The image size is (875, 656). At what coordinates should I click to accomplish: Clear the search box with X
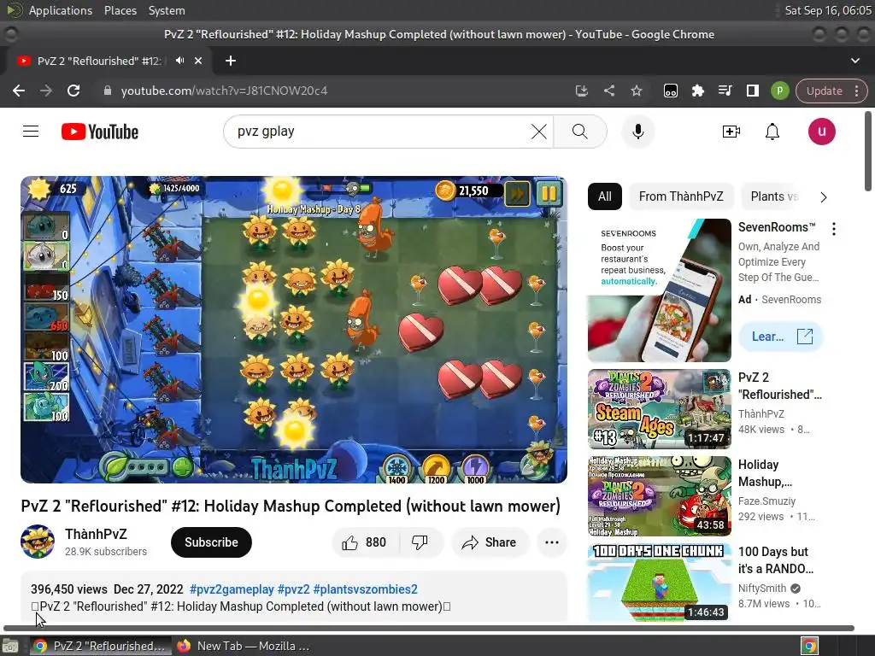click(538, 132)
